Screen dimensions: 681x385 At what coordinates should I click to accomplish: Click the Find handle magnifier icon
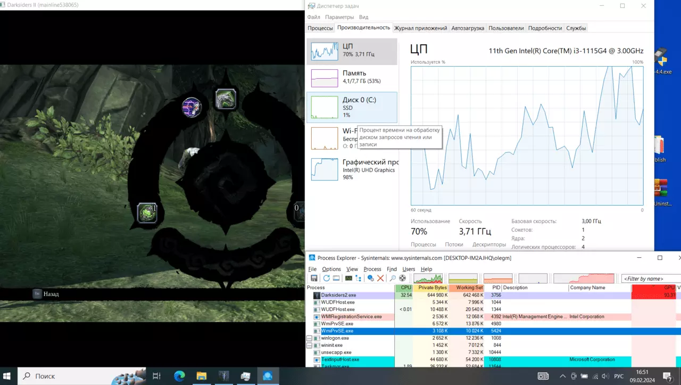393,278
